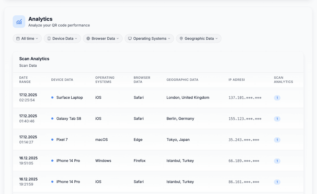Open the All time dropdown
The image size is (317, 194).
coord(27,39)
